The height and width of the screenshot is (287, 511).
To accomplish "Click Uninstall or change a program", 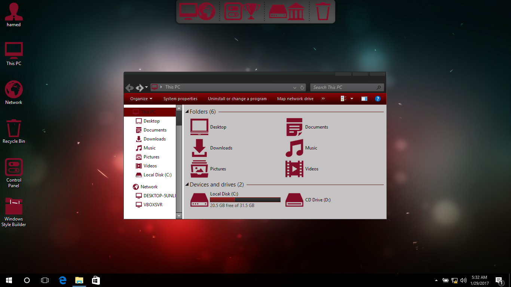I will coord(237,99).
